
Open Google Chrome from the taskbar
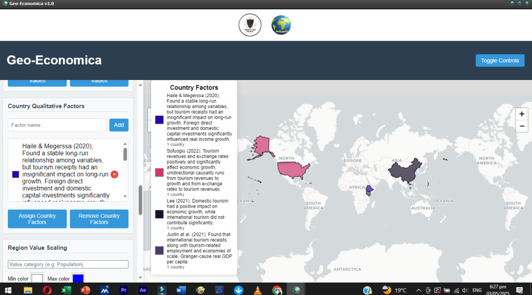tap(277, 290)
